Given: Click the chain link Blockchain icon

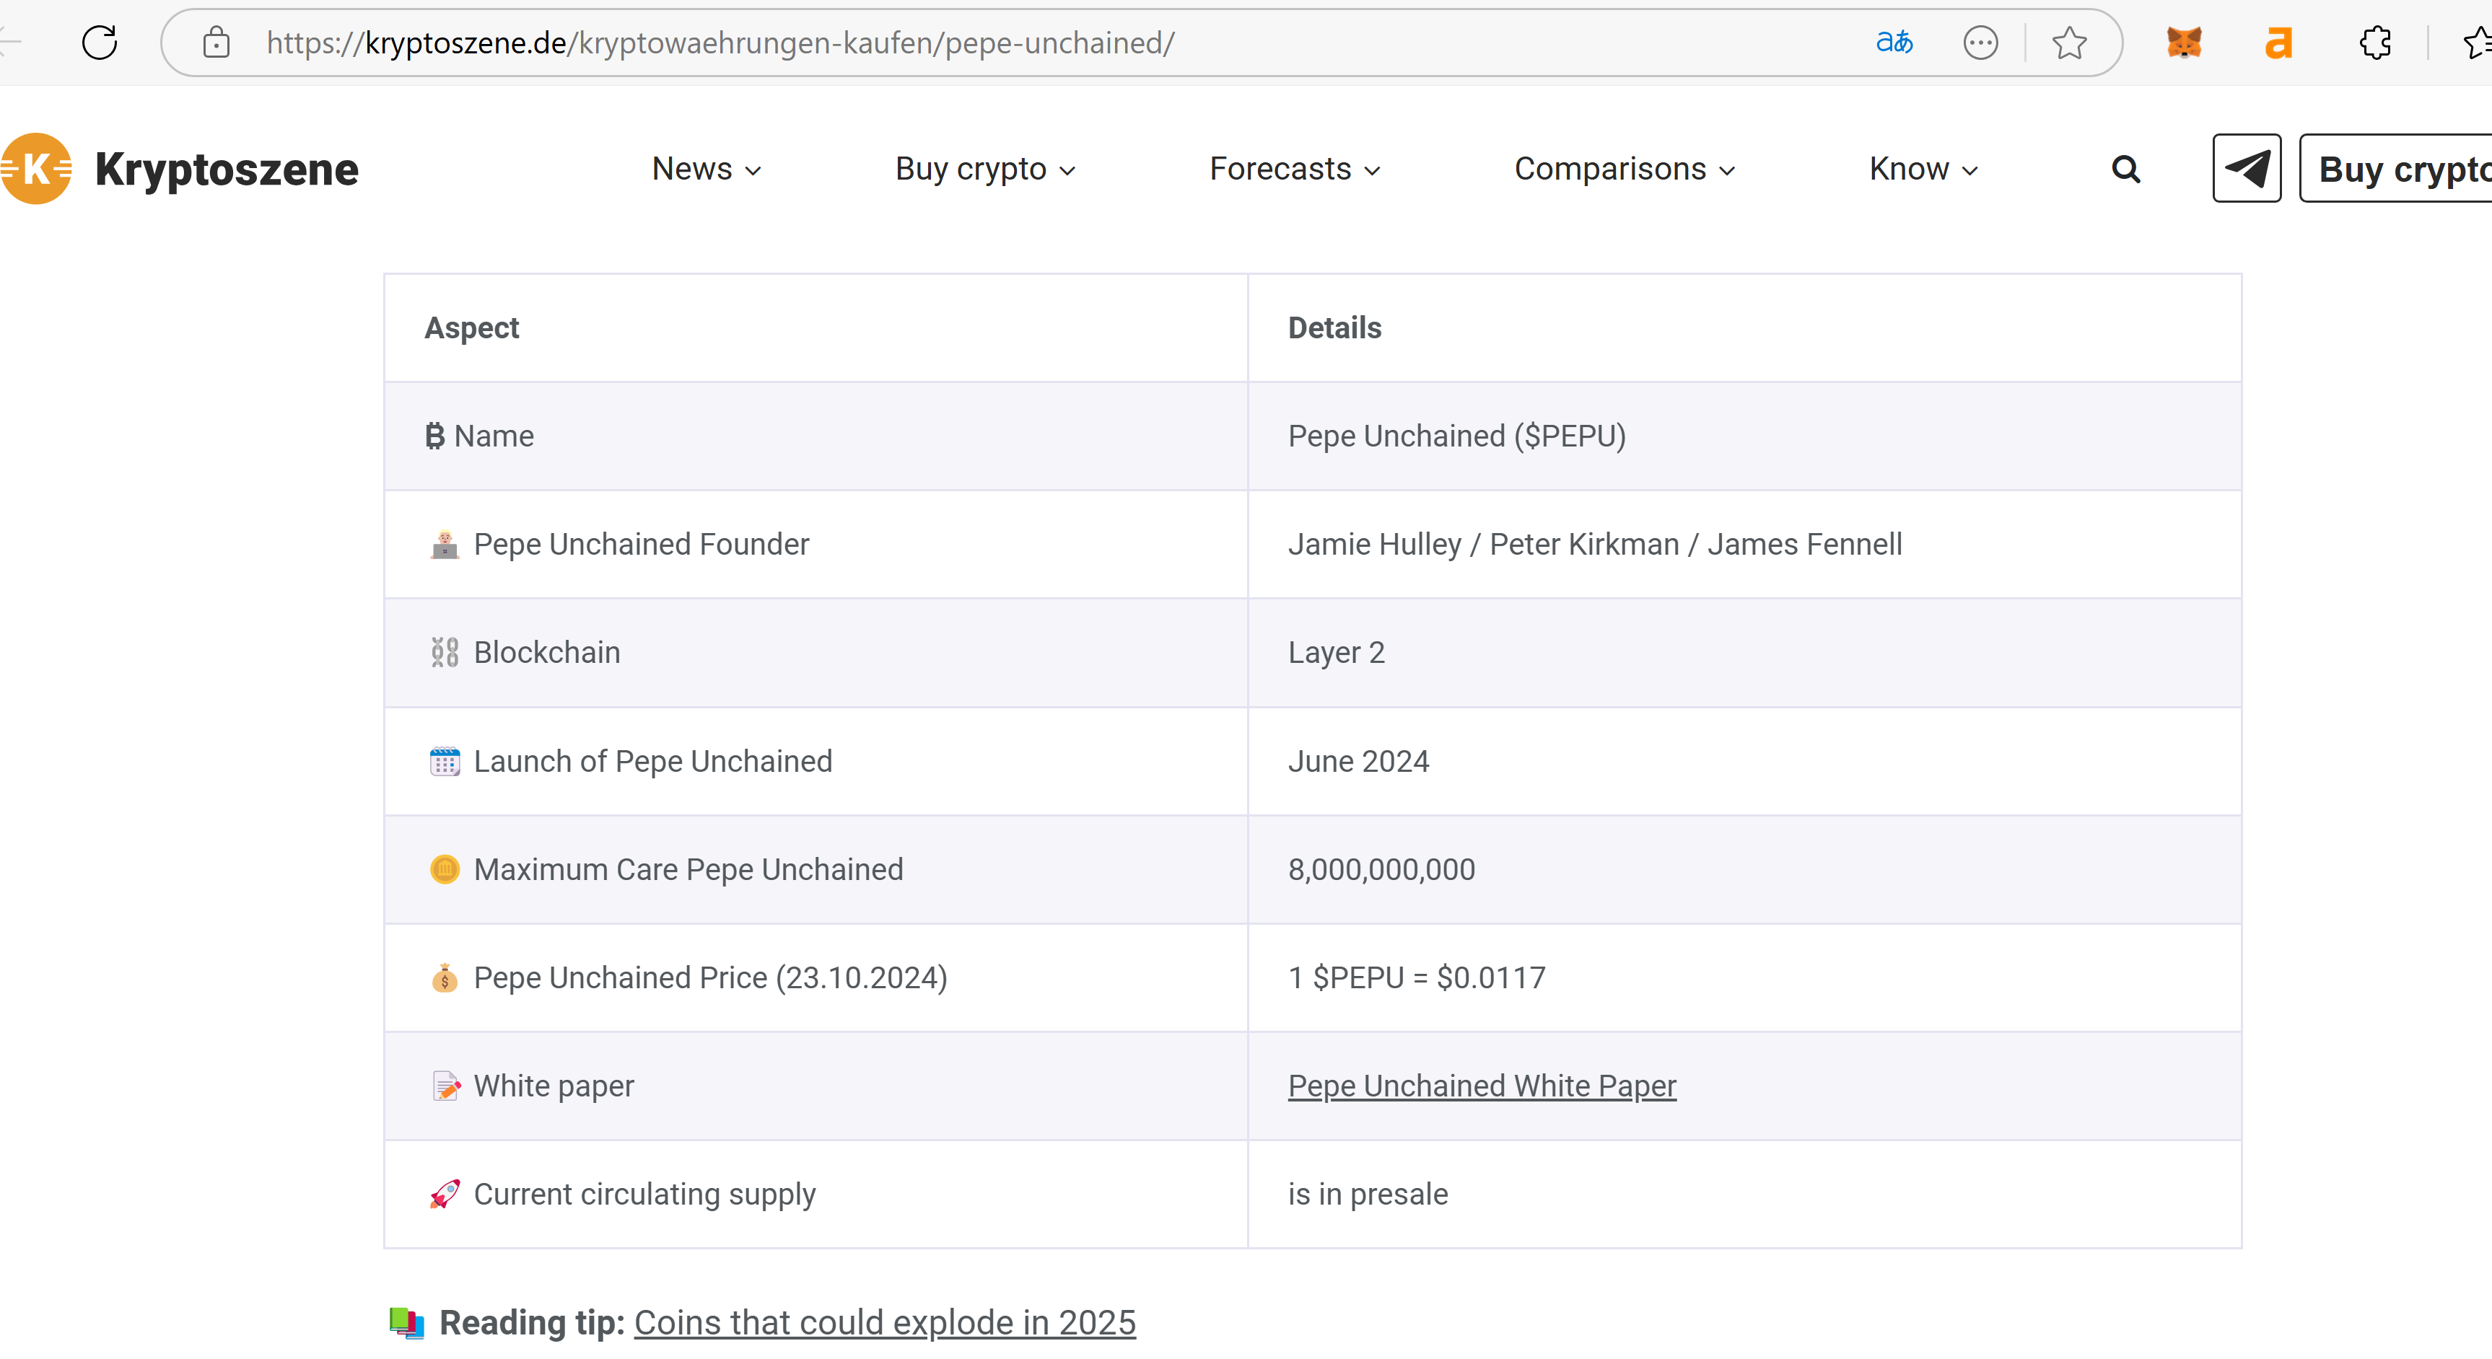Looking at the screenshot, I should click(444, 653).
